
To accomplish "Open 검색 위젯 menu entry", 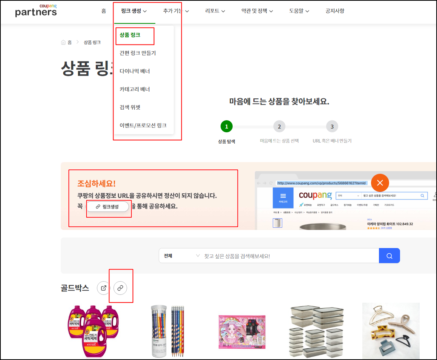I will point(130,107).
